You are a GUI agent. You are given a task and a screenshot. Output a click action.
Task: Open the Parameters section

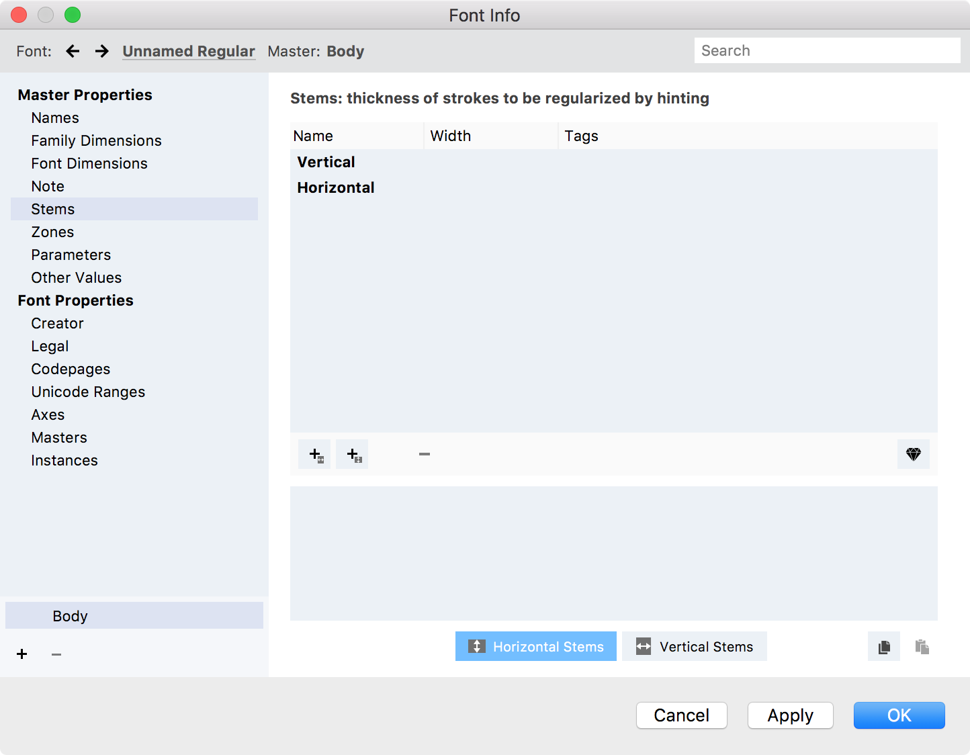click(134, 255)
